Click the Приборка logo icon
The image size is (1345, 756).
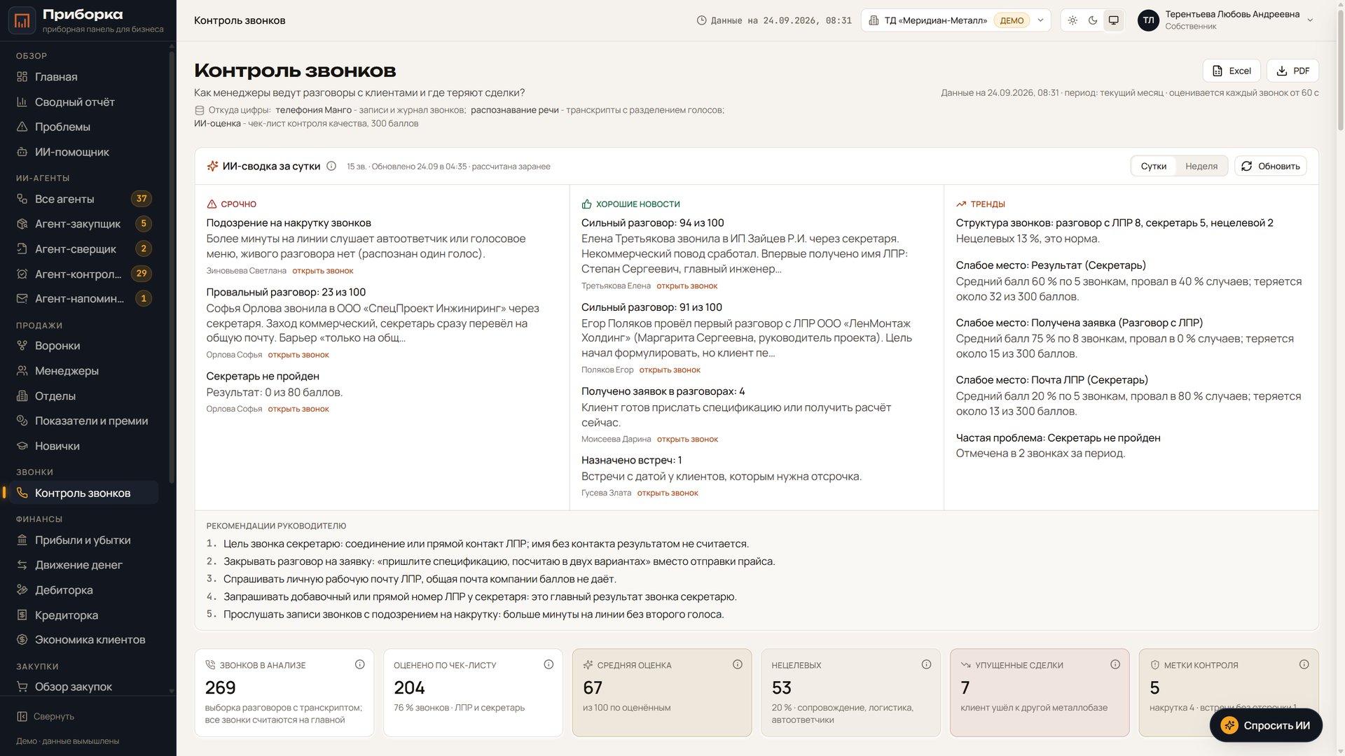click(x=22, y=21)
